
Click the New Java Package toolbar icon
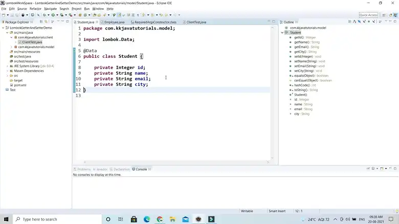80,15
